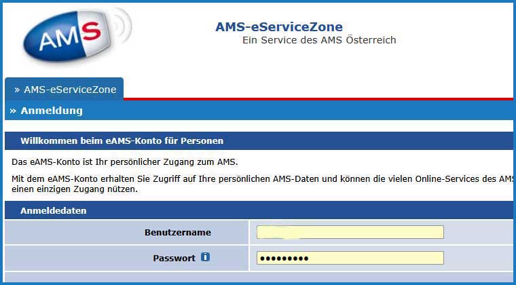Click the » chevron in the AMS-eServiceZone tab
Image resolution: width=516 pixels, height=285 pixels.
tap(17, 90)
